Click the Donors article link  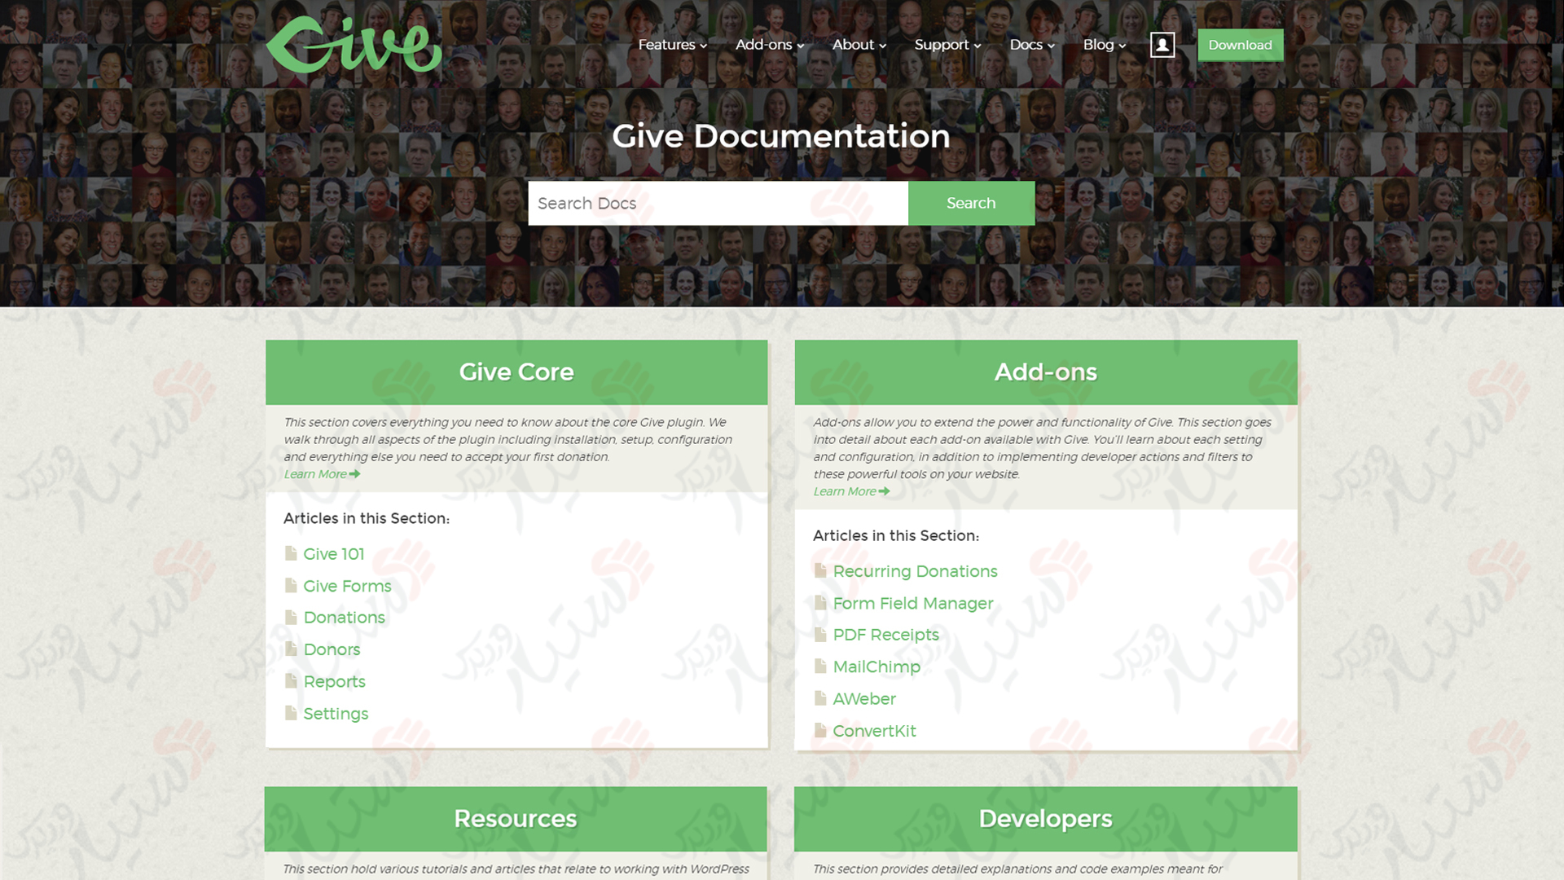coord(332,650)
